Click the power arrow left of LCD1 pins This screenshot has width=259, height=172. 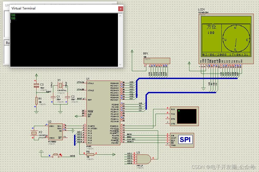[x=189, y=63]
